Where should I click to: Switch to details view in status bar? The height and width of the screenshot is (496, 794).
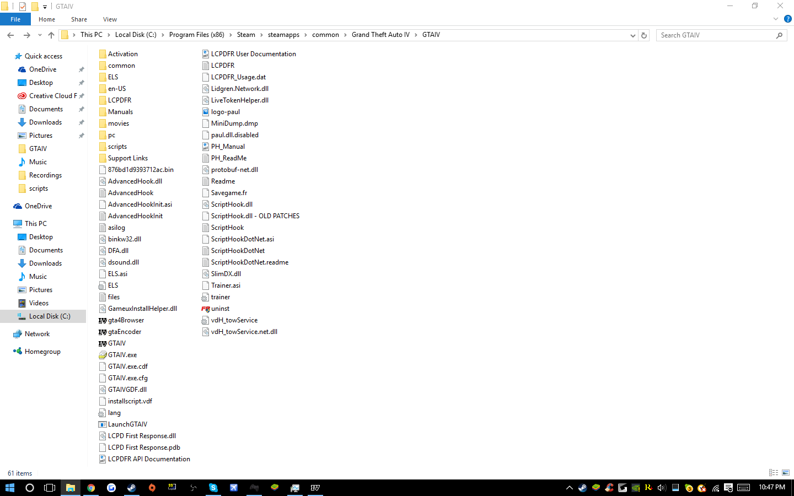click(x=774, y=473)
